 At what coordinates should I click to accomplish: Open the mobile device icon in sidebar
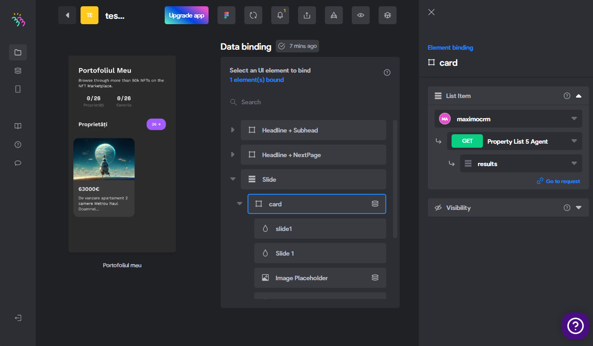tap(18, 89)
